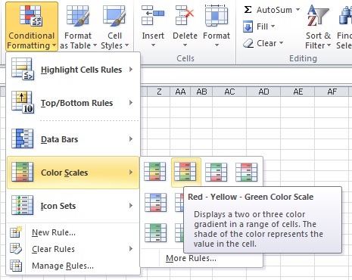Open the Cell Styles gallery icon
Image resolution: width=352 pixels, height=280 pixels.
tap(114, 16)
